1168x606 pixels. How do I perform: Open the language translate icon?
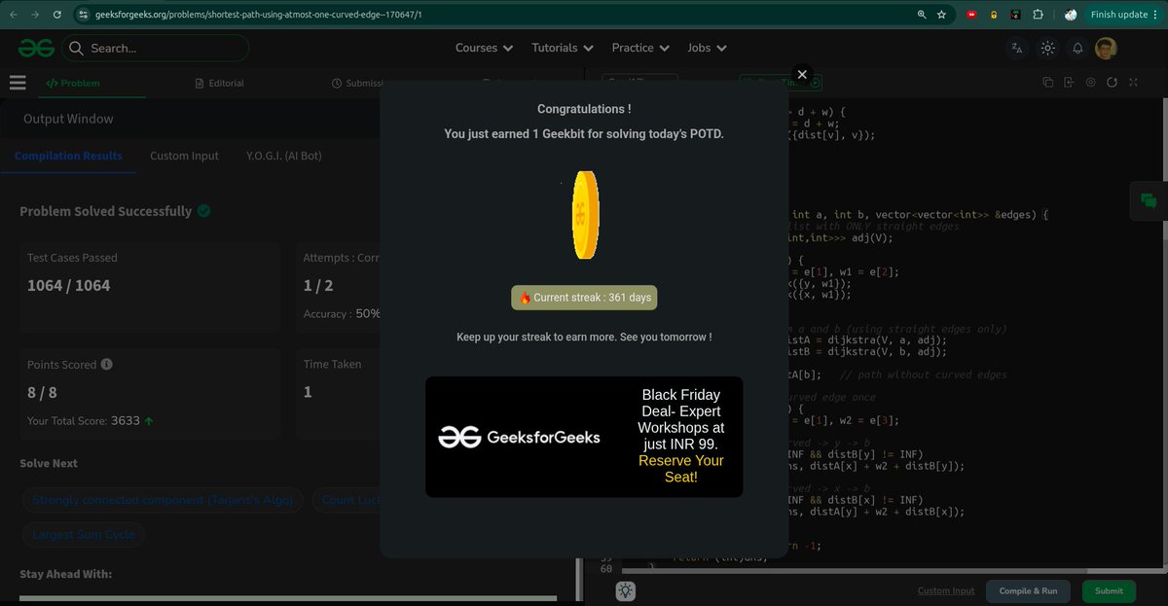point(1017,48)
